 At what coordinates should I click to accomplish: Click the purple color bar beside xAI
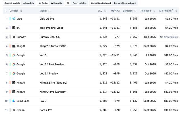coord(10,28)
